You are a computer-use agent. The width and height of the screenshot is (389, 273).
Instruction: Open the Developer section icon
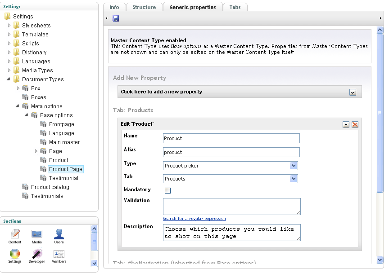tap(37, 253)
